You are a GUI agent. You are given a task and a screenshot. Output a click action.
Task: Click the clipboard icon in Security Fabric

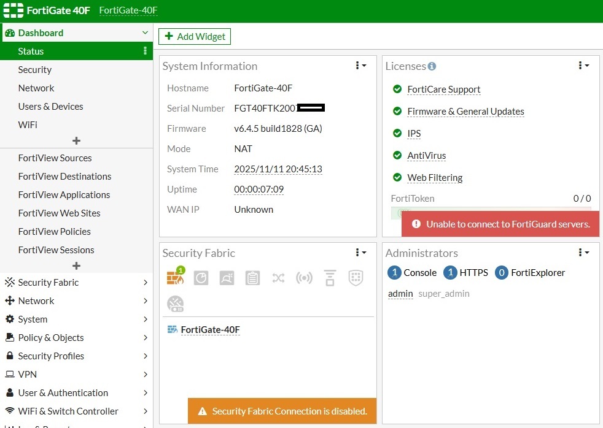coord(252,278)
